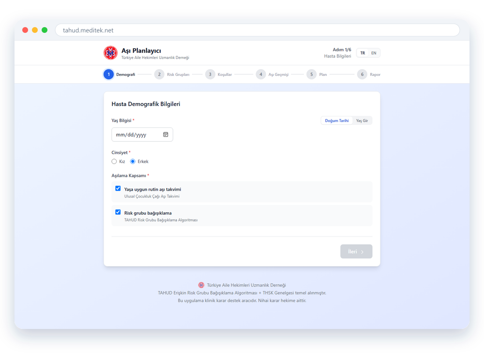Click the İleri next button
The image size is (484, 357).
(x=356, y=252)
